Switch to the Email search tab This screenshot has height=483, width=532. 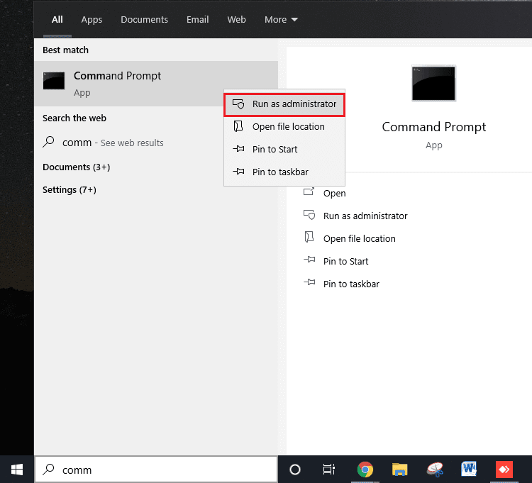[x=197, y=20]
